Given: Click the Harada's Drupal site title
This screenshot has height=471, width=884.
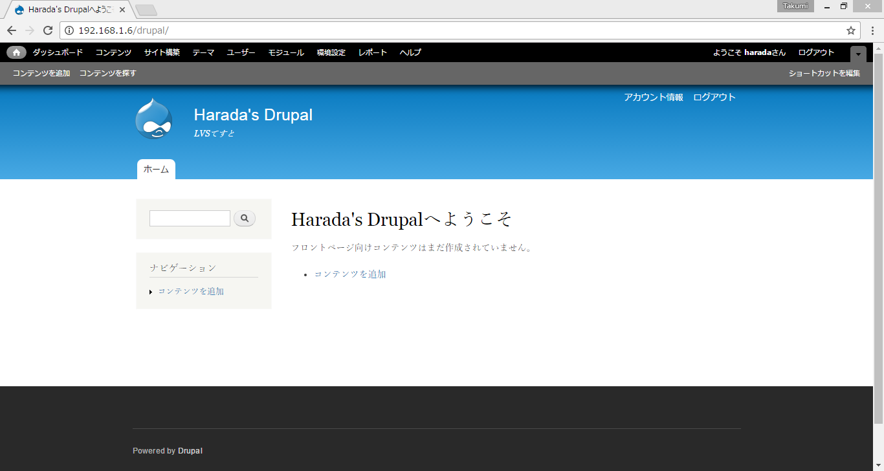Looking at the screenshot, I should (x=253, y=115).
